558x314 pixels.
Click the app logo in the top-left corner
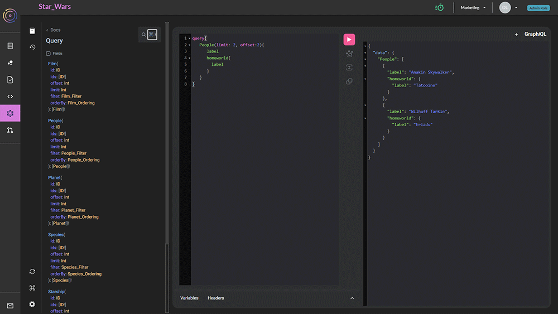(x=10, y=16)
